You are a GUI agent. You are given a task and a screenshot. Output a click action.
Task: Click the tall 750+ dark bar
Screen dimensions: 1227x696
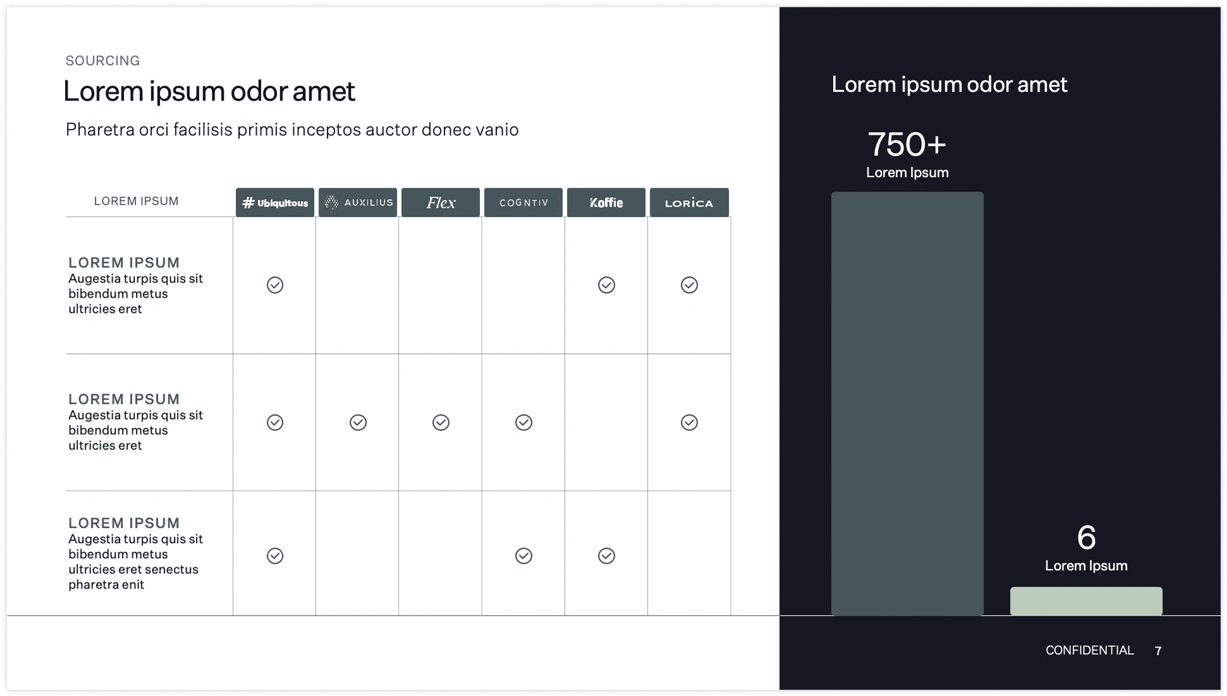tap(907, 403)
